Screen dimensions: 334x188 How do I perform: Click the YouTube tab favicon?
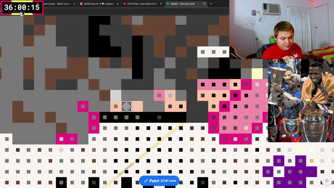(125, 4)
